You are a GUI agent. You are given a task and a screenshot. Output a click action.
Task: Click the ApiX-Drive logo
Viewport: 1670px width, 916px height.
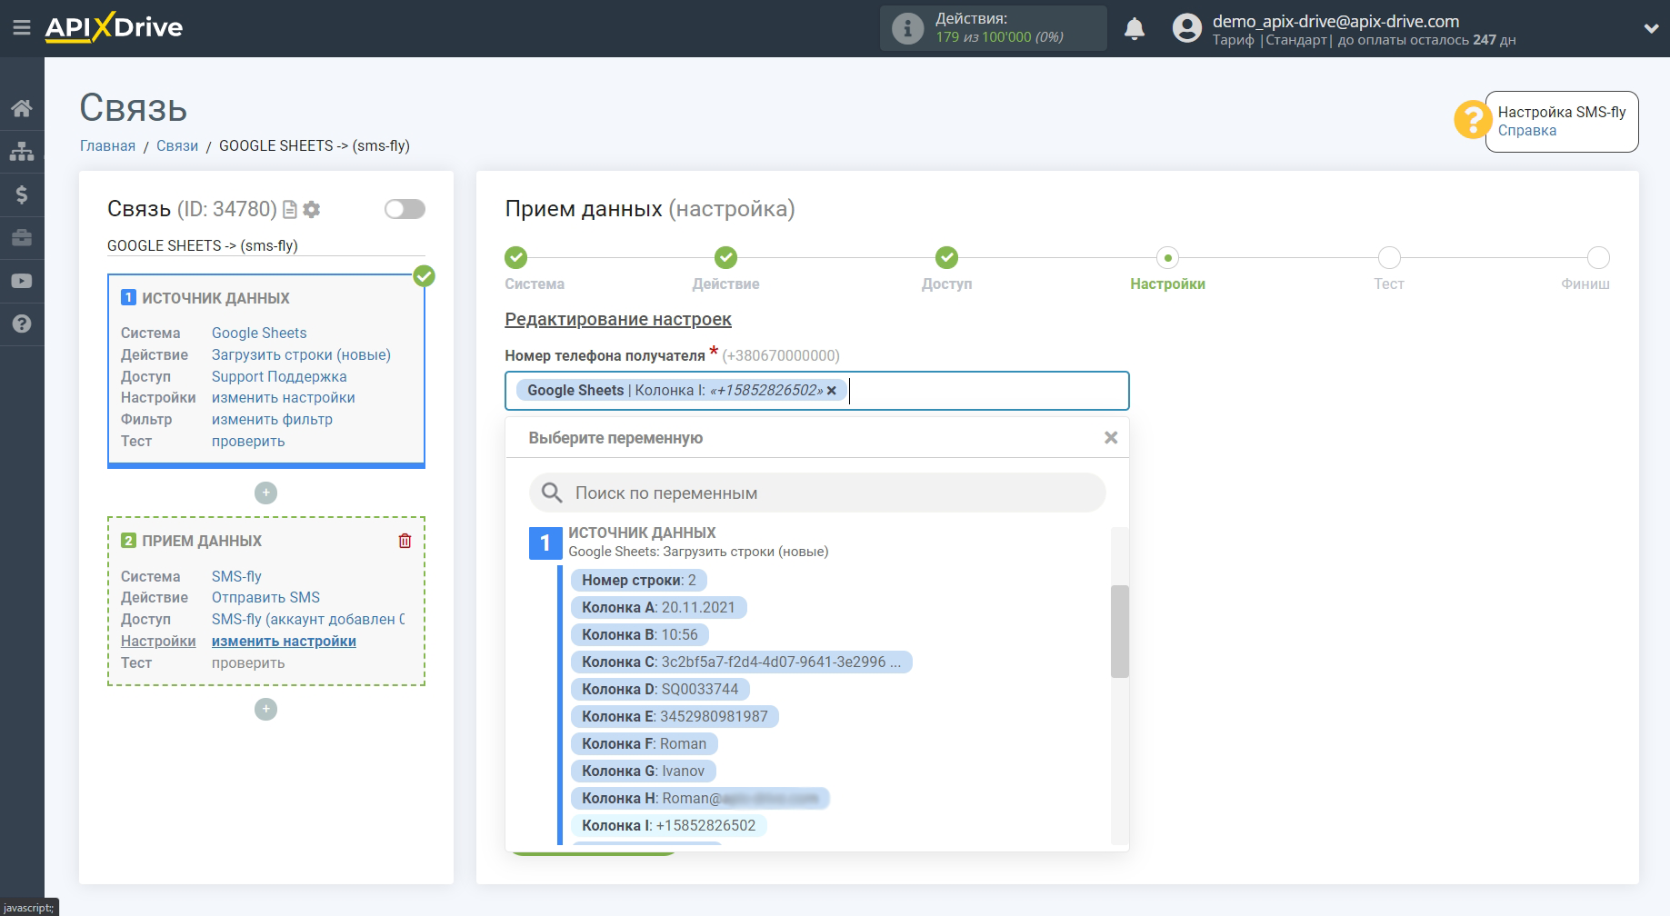click(114, 27)
